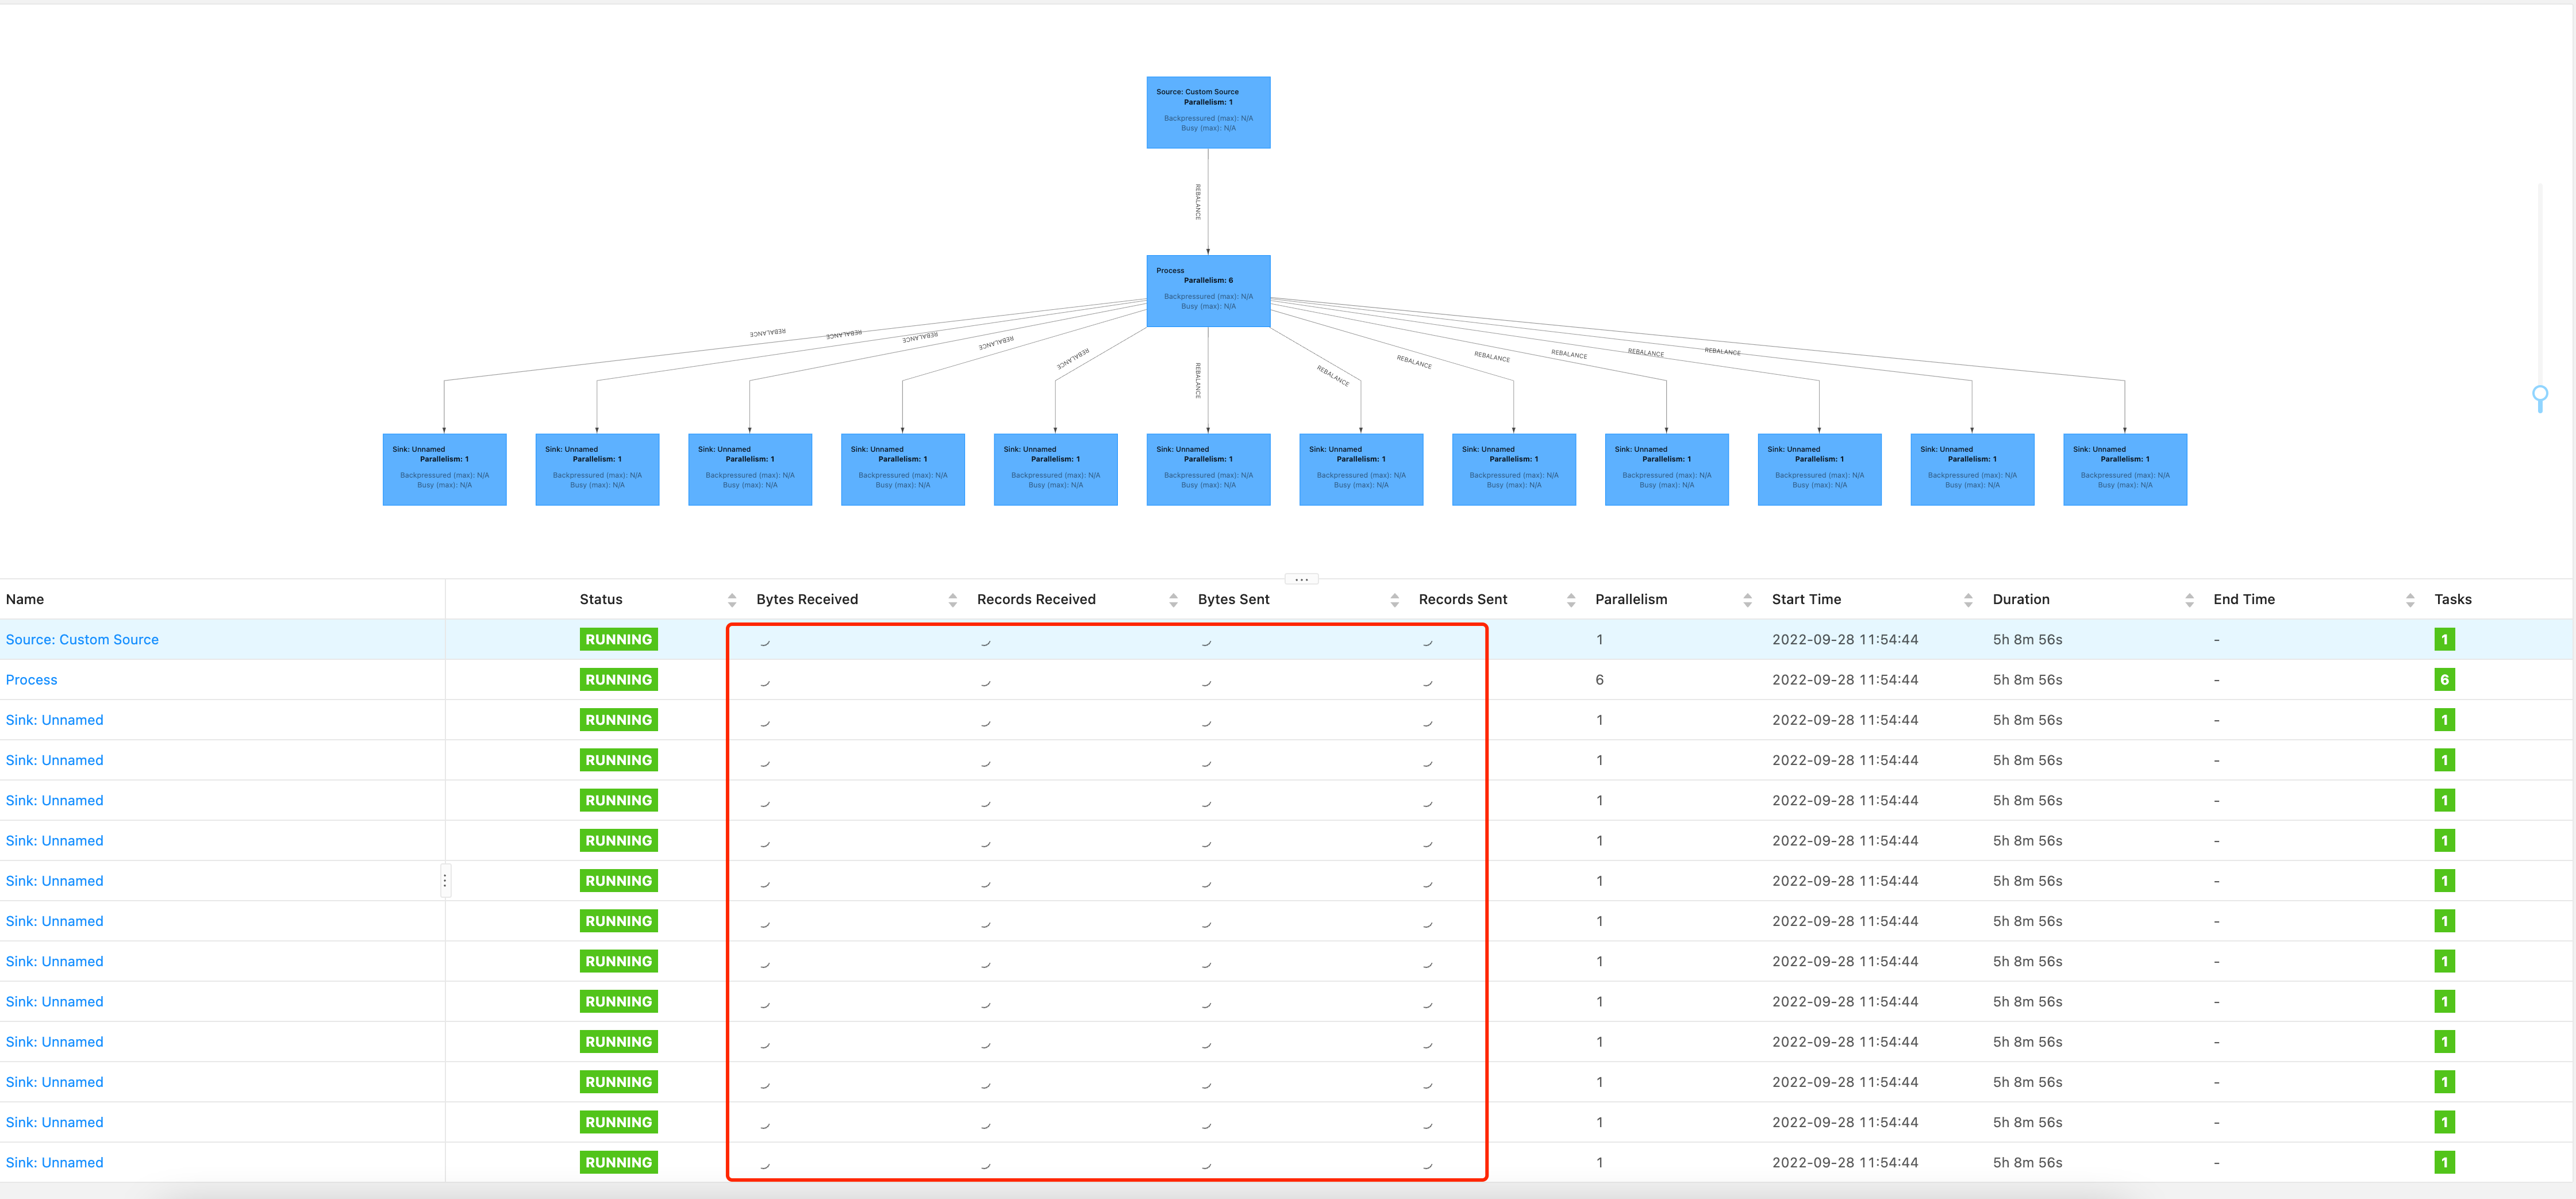Click the Name column resize handle
The width and height of the screenshot is (2576, 1199).
445,881
